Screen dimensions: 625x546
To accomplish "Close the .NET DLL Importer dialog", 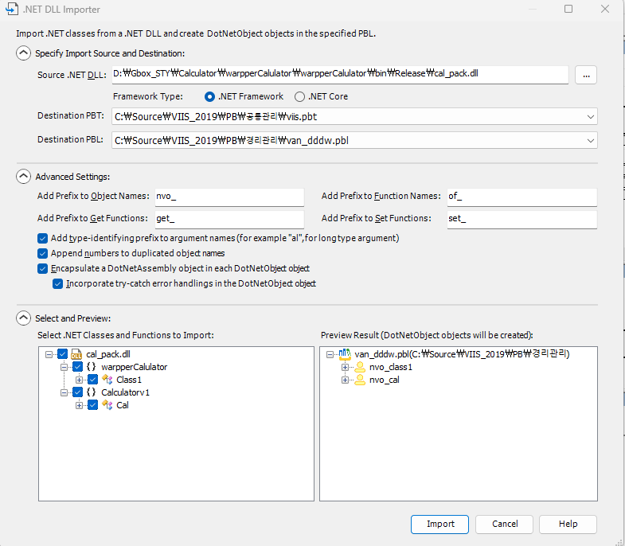I will coord(604,9).
